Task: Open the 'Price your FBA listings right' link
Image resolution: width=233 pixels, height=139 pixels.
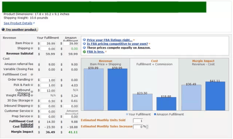Action: 110,40
